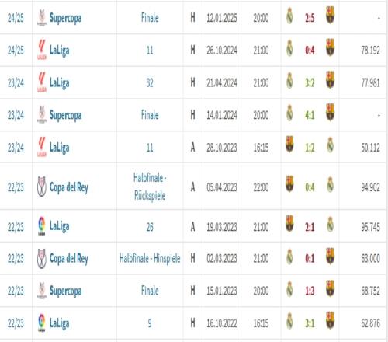Click the Real Madrid crest in the 02.03.2023 row

point(289,256)
